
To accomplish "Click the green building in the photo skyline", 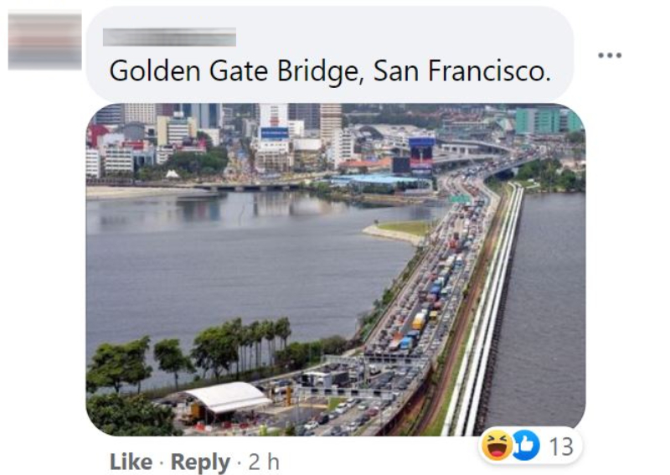I will [x=548, y=120].
